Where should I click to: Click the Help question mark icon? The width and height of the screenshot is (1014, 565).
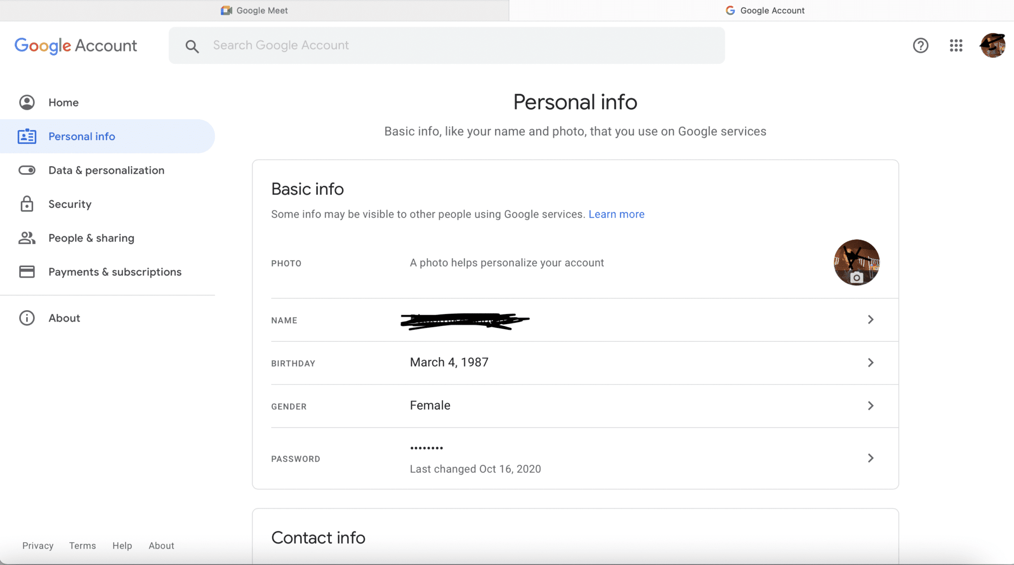[x=921, y=45]
